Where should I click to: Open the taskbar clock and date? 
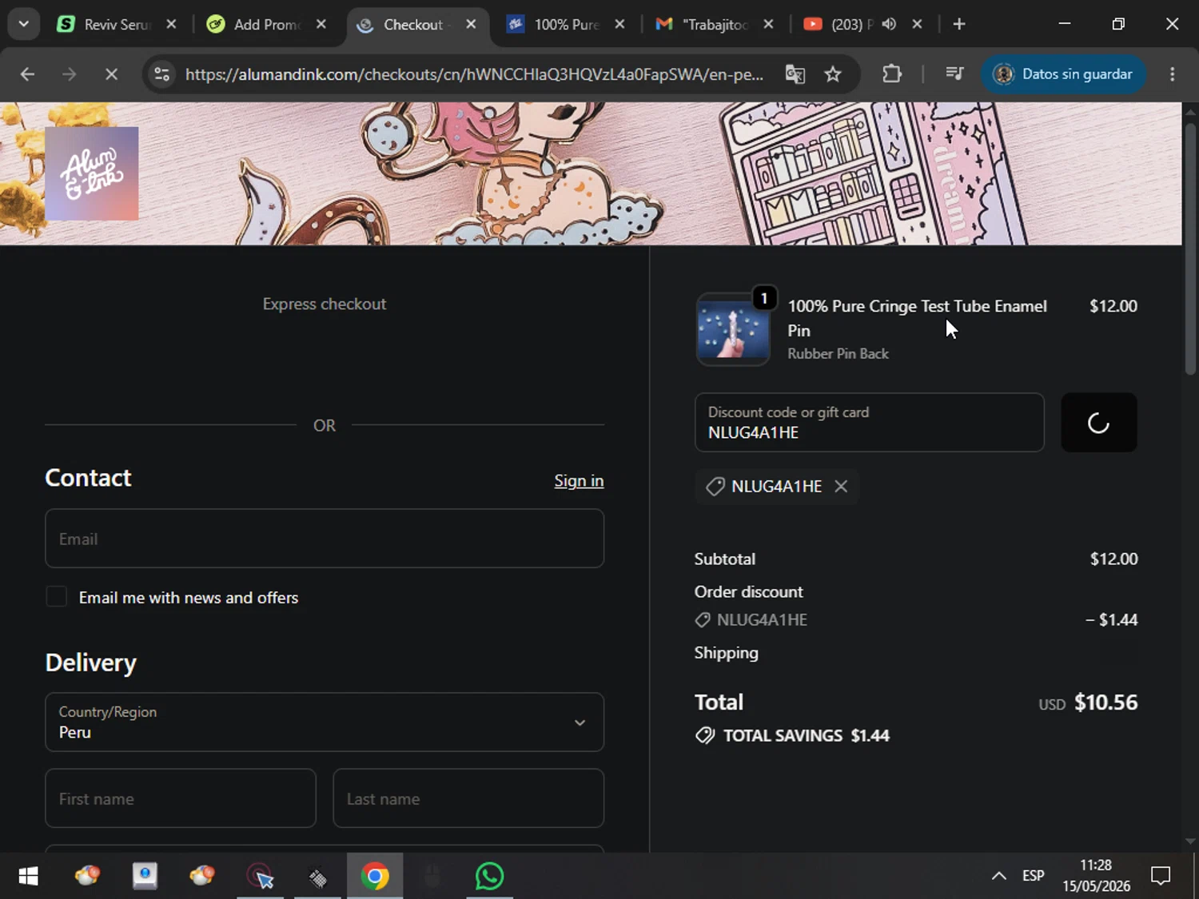1096,876
